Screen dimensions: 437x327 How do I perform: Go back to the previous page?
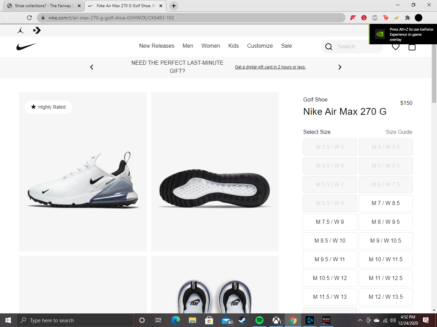[8, 18]
